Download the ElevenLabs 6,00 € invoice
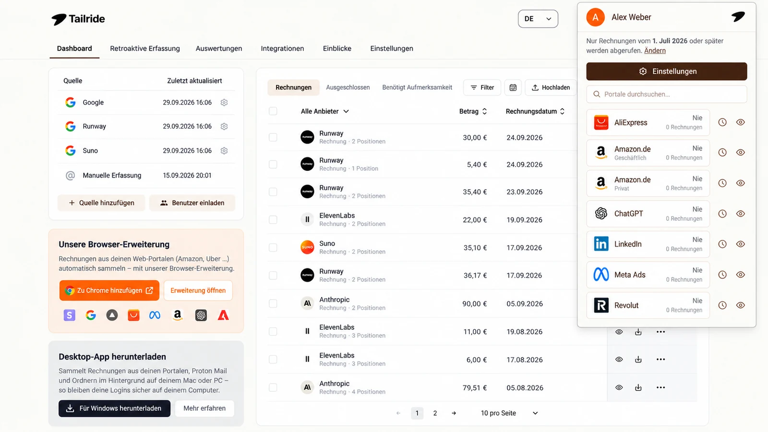This screenshot has width=768, height=432. [x=638, y=360]
